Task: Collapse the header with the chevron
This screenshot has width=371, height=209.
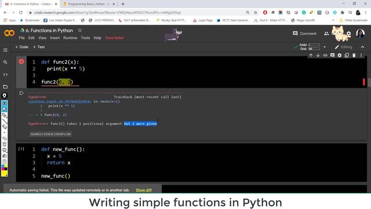Action: (362, 47)
